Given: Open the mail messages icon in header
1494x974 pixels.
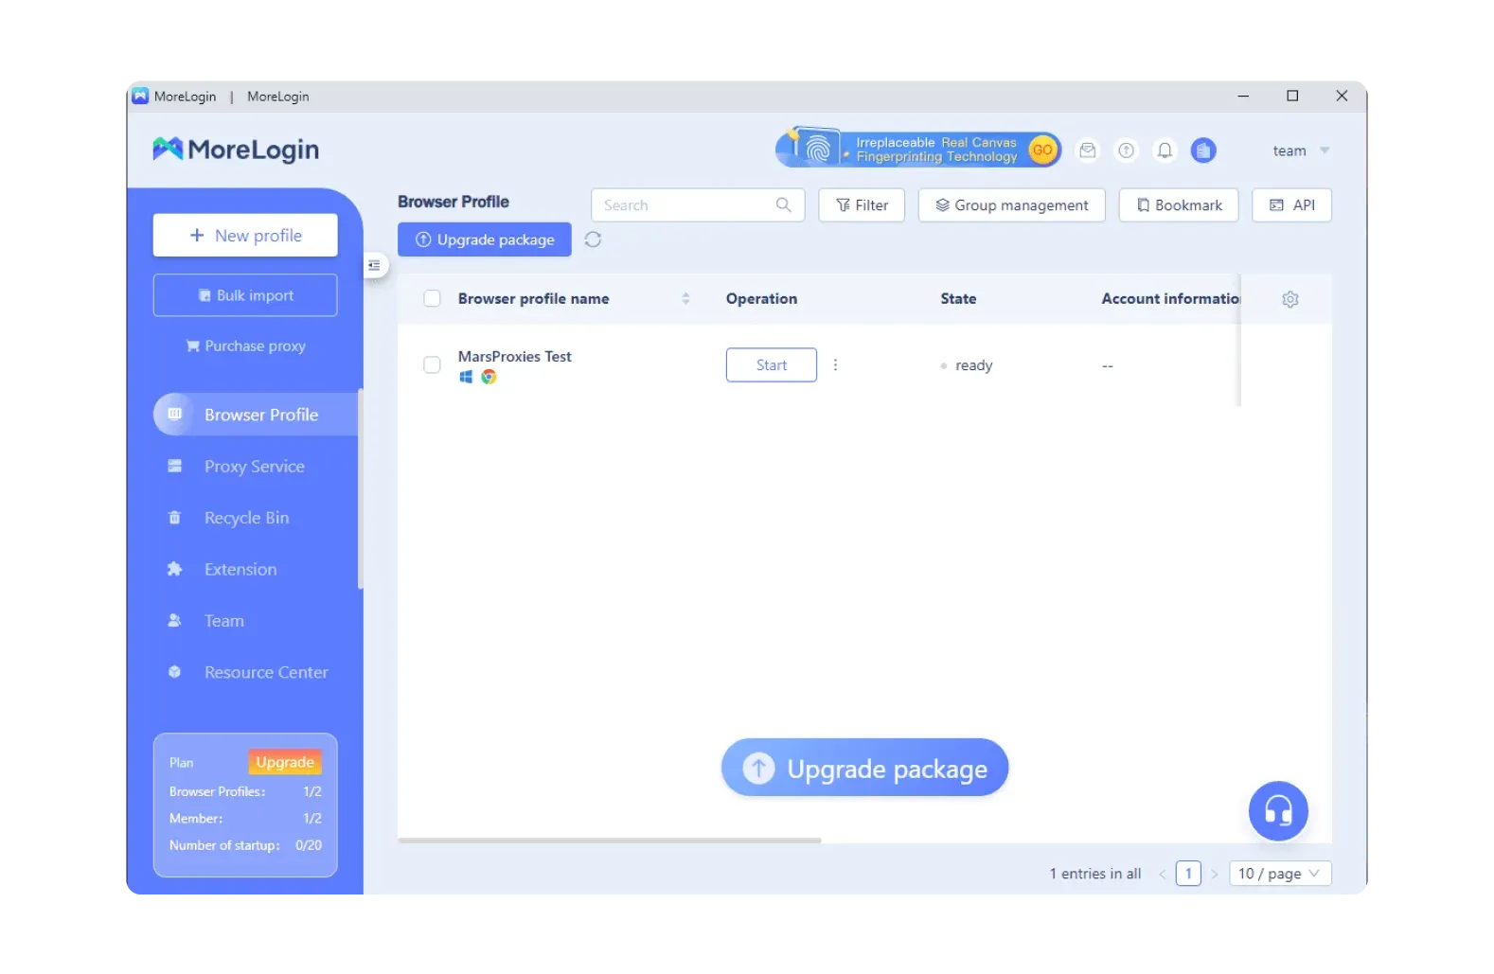Looking at the screenshot, I should (1088, 151).
